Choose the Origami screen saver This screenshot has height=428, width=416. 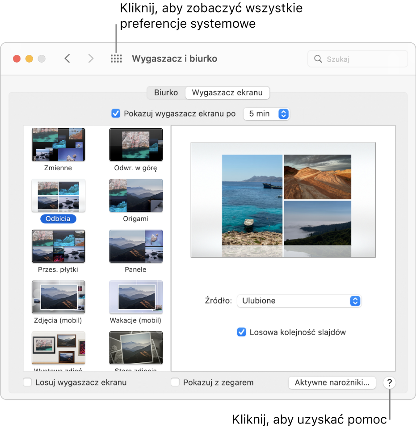(x=136, y=196)
